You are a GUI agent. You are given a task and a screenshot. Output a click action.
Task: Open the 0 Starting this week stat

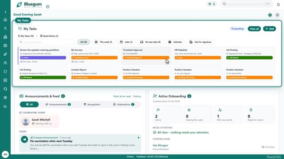pos(198,114)
